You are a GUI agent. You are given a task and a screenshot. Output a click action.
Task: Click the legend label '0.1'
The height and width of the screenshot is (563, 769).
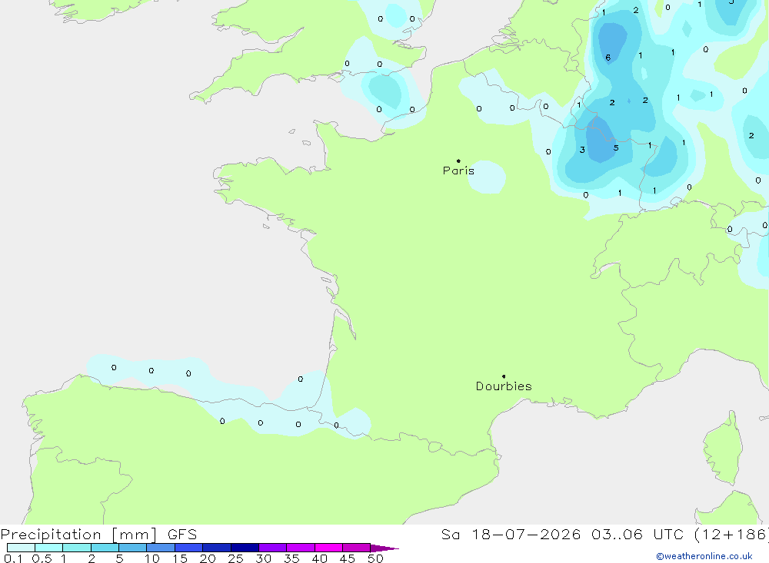click(x=13, y=558)
